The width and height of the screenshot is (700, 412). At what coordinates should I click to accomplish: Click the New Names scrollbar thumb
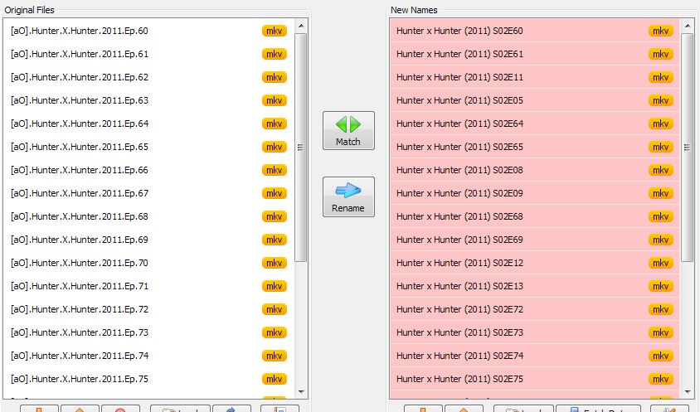pos(687,148)
